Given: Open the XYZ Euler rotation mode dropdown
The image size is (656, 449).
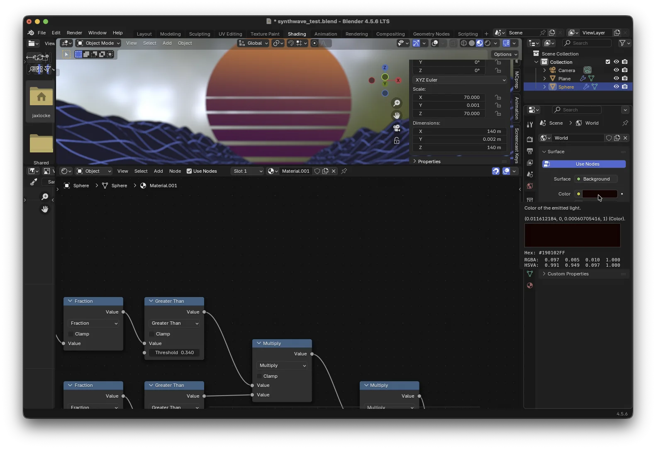Looking at the screenshot, I should (x=460, y=80).
